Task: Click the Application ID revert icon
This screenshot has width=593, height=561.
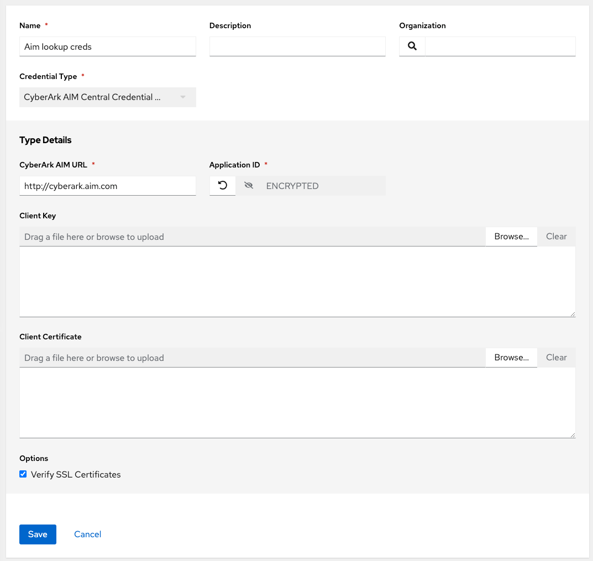Action: coord(223,186)
